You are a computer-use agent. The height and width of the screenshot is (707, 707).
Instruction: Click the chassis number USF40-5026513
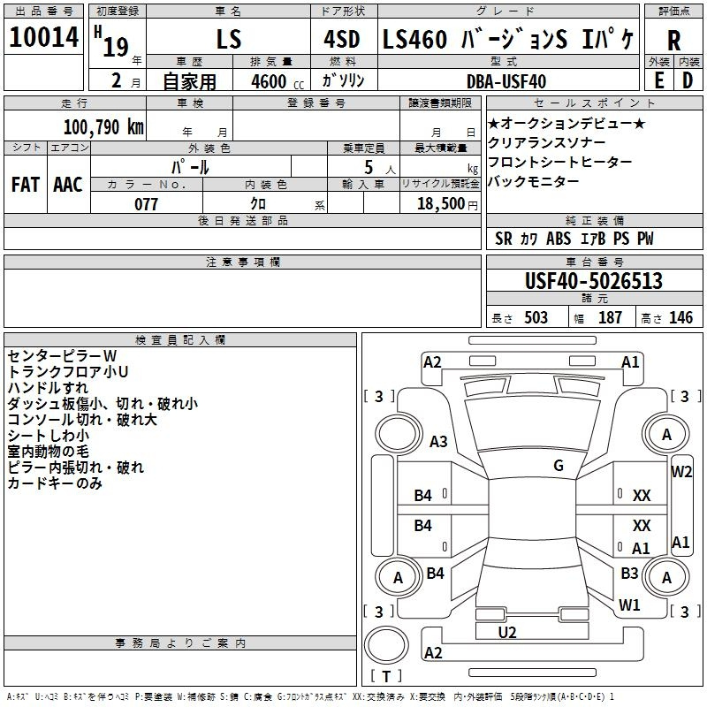pos(593,282)
